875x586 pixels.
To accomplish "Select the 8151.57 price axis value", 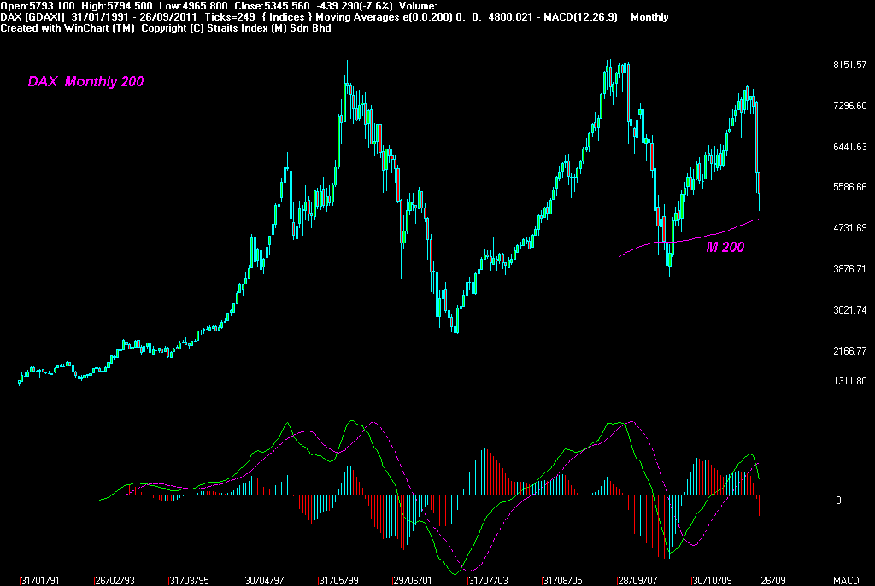I will (x=850, y=65).
